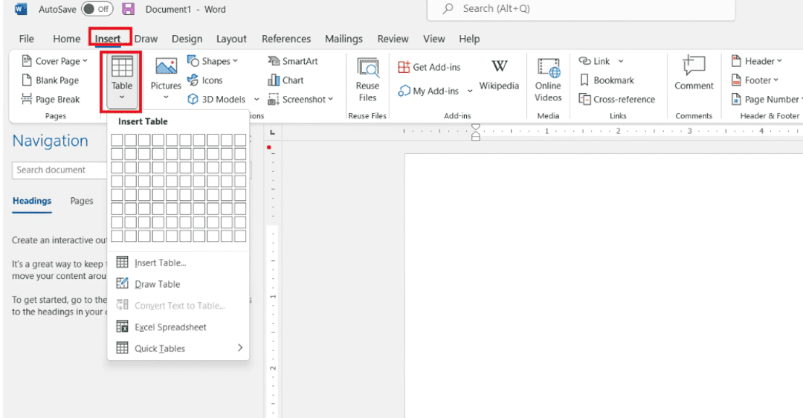803x418 pixels.
Task: Switch to the Design tab
Action: [187, 39]
